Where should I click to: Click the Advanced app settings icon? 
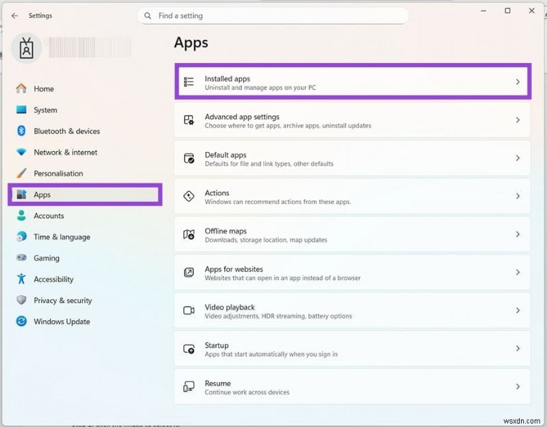[189, 120]
